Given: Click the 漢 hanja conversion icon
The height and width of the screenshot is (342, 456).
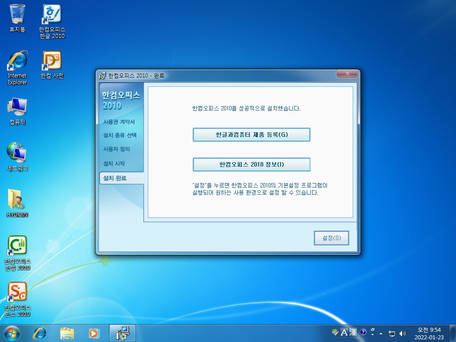Looking at the screenshot, I should [353, 332].
